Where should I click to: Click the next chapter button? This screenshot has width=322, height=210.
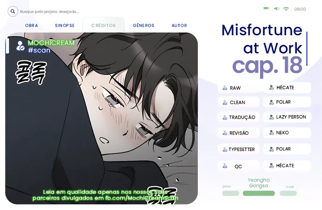[288, 193]
